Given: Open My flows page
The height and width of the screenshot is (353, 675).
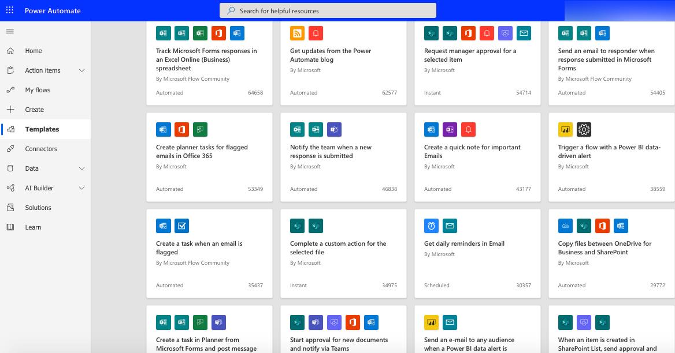Looking at the screenshot, I should (45, 90).
